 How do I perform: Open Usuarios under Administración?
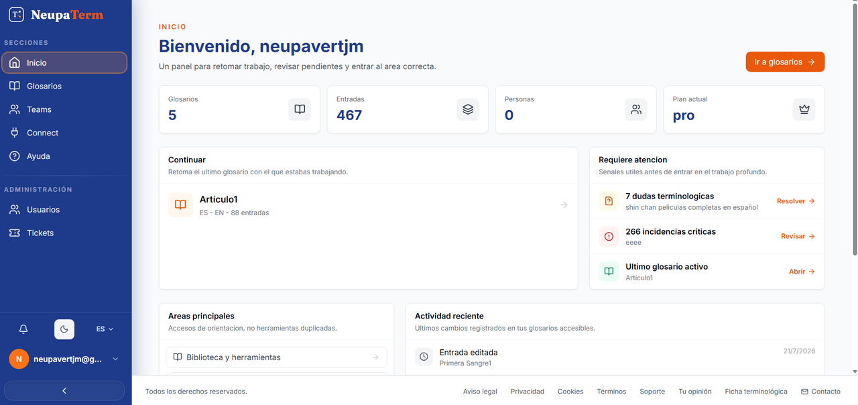coord(64,210)
